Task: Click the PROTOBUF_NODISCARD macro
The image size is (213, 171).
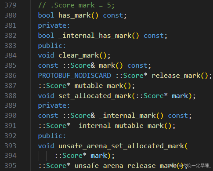Action: [74, 76]
